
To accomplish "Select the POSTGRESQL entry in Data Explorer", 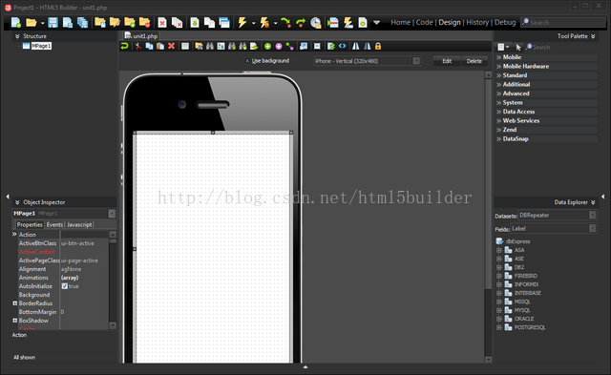I will [530, 327].
